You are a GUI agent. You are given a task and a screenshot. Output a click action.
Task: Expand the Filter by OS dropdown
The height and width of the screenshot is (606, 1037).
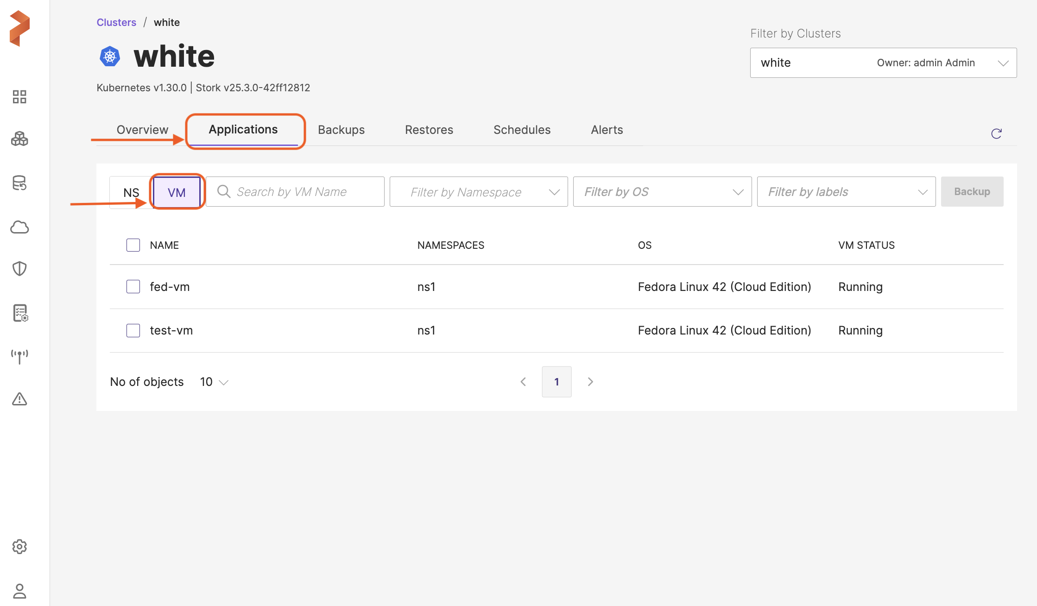[x=662, y=192]
